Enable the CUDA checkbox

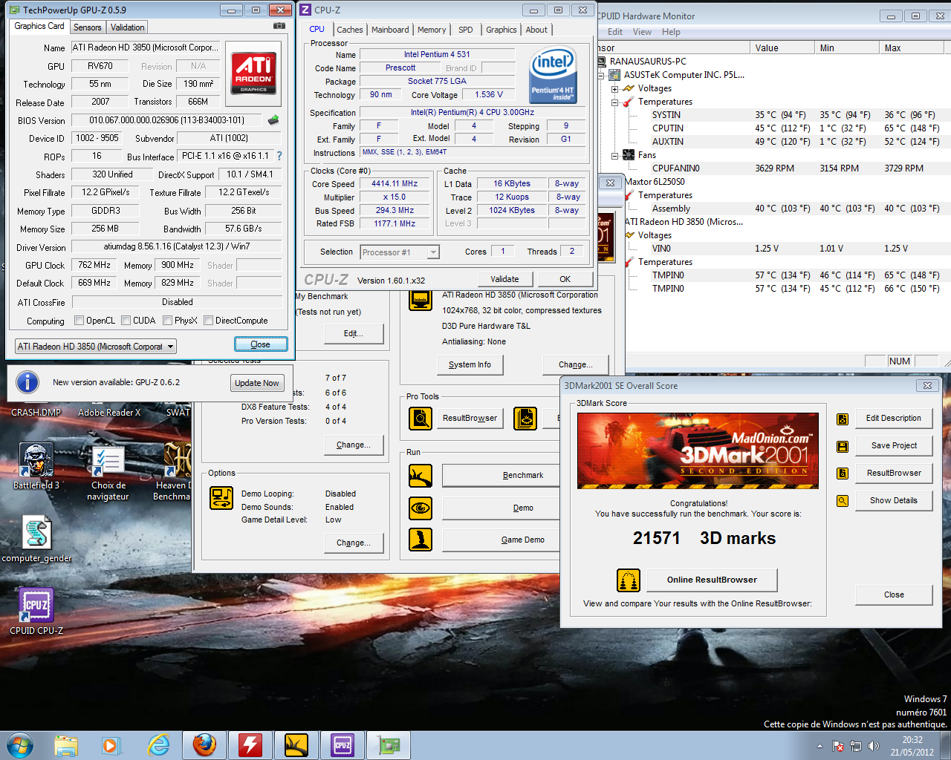(126, 321)
